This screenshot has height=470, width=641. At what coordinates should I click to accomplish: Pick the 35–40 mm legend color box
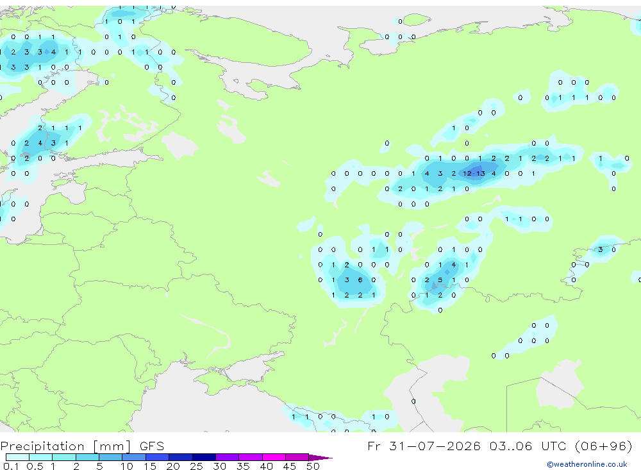click(x=251, y=457)
